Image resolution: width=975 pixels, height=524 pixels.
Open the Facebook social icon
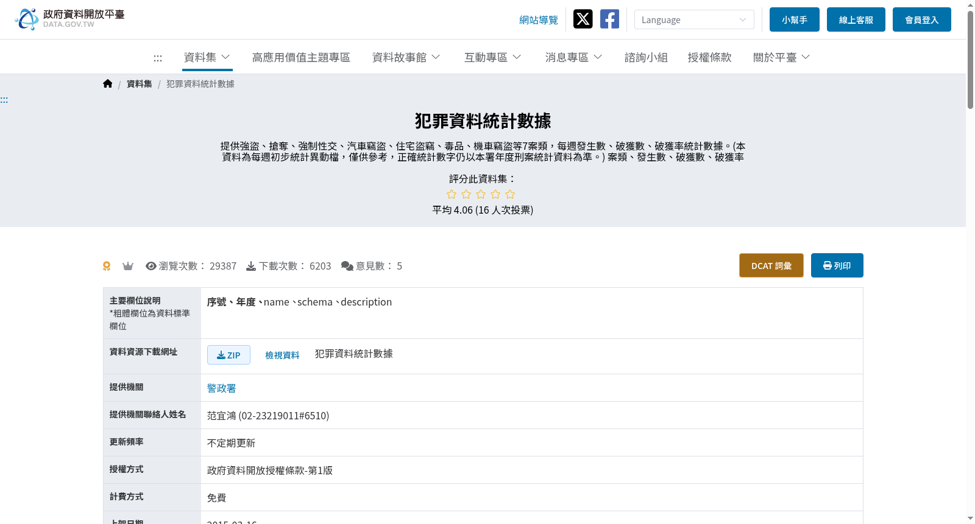tap(609, 19)
